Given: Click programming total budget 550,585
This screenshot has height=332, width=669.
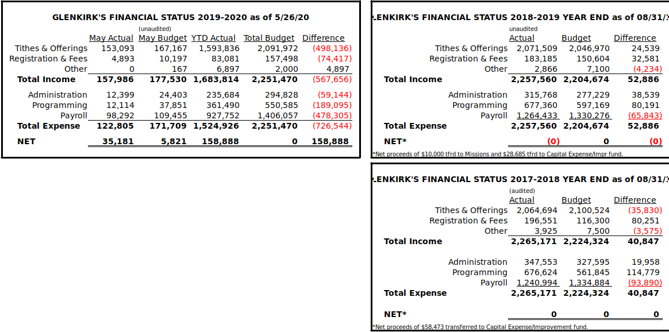Looking at the screenshot, I should pyautogui.click(x=282, y=105).
